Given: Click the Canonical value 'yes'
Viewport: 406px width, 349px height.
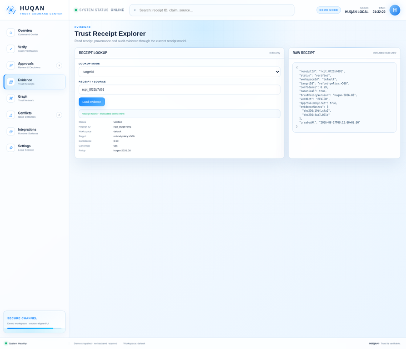Looking at the screenshot, I should pyautogui.click(x=115, y=146).
